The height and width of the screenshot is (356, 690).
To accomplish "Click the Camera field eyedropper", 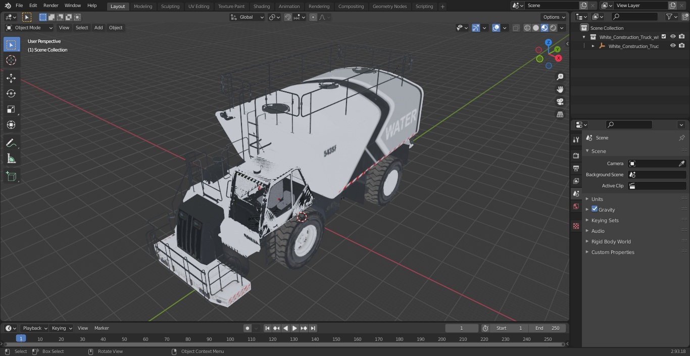I will [681, 164].
